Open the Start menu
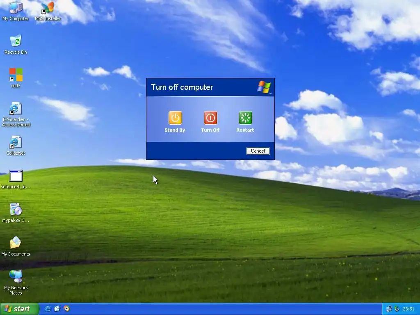Screen dimensions: 420x315 [20, 309]
